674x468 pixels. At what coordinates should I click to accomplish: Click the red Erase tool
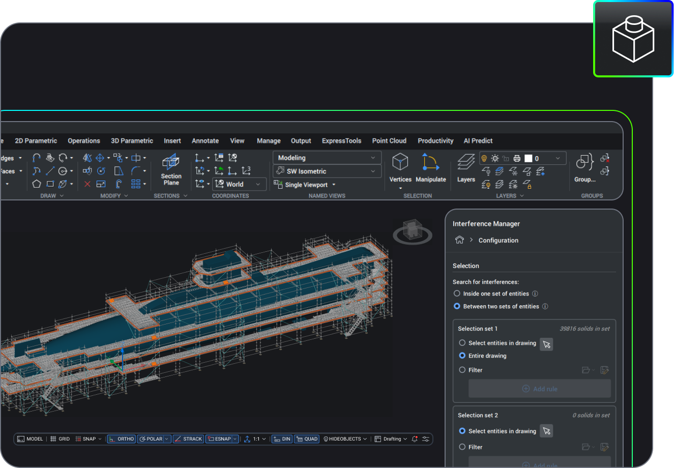click(x=87, y=184)
